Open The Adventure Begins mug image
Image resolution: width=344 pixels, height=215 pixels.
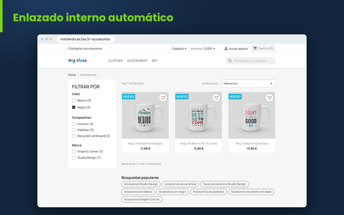click(145, 116)
